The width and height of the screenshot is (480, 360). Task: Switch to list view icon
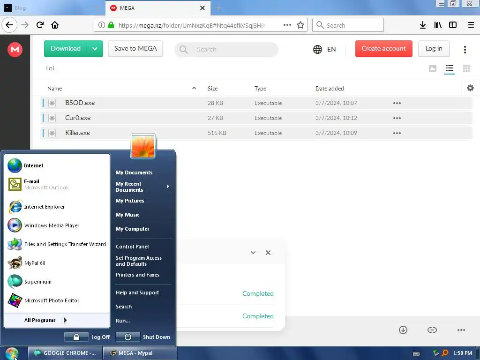pyautogui.click(x=450, y=68)
